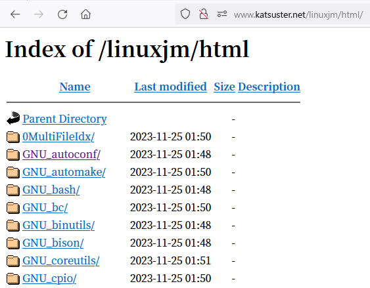The width and height of the screenshot is (370, 288).
Task: Sort listing by Name column
Action: [75, 87]
